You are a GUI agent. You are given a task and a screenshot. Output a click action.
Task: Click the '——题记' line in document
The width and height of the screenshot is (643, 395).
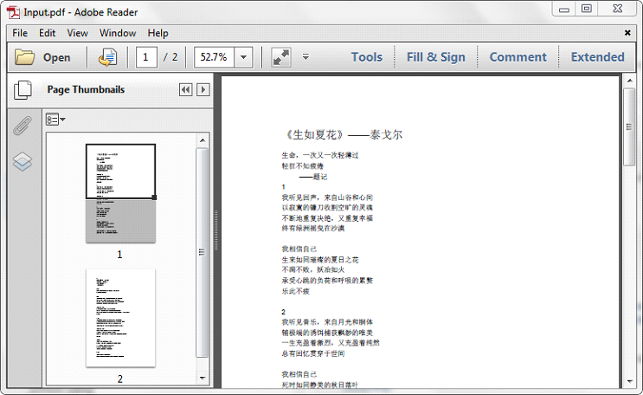click(x=313, y=177)
